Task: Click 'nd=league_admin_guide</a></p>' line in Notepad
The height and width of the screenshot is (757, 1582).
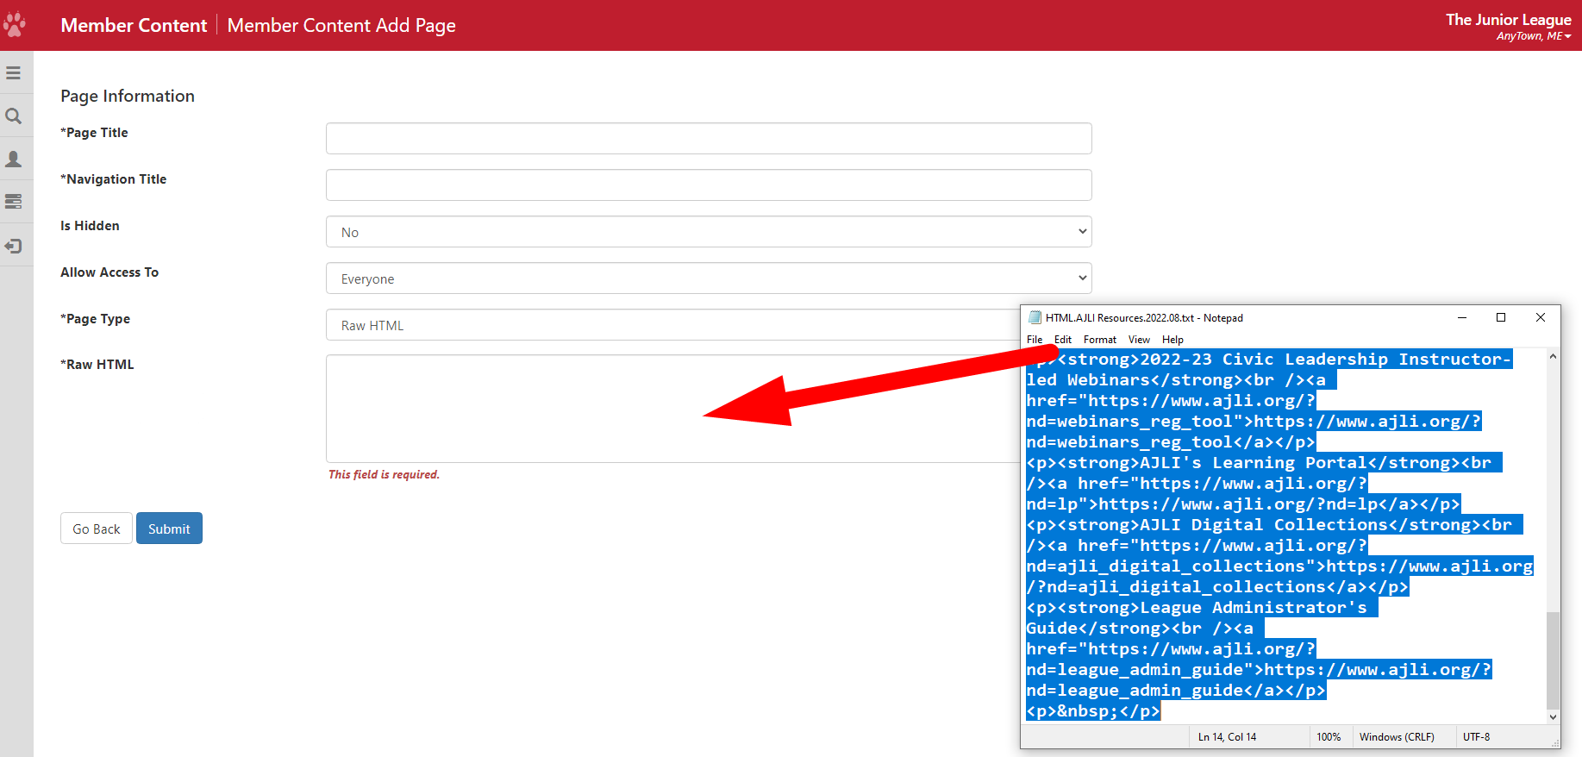Action: coord(1176,691)
